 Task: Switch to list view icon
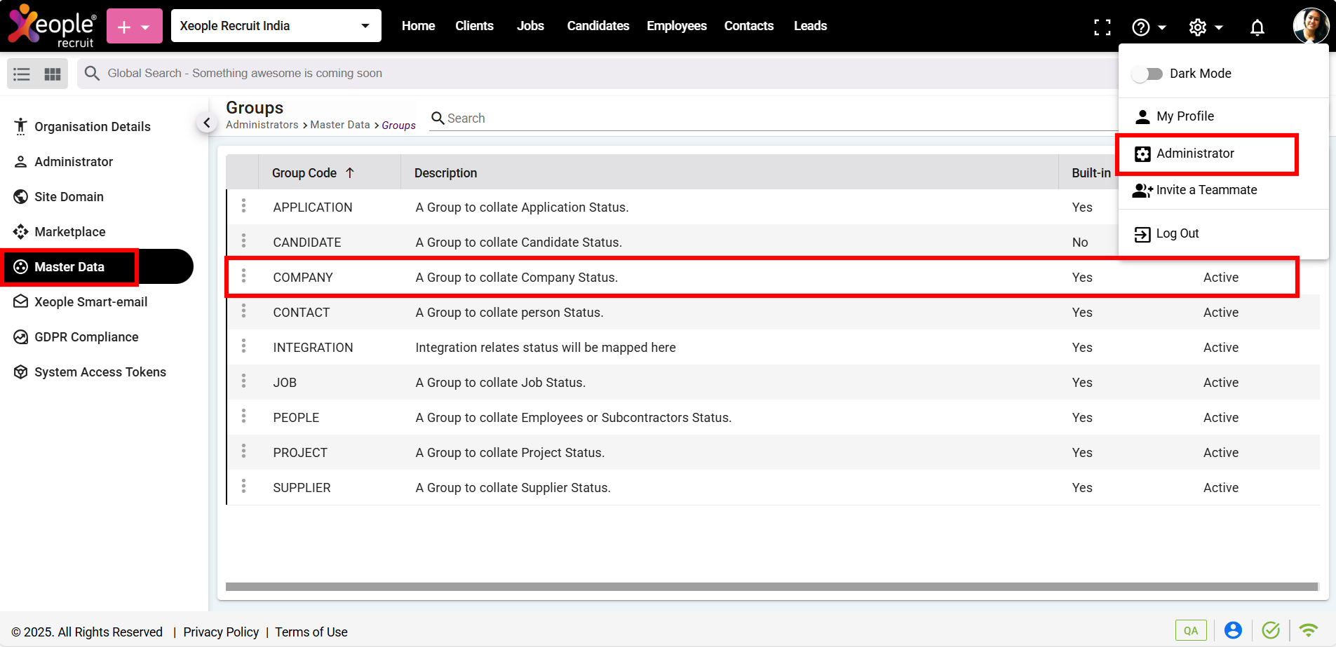coord(22,74)
